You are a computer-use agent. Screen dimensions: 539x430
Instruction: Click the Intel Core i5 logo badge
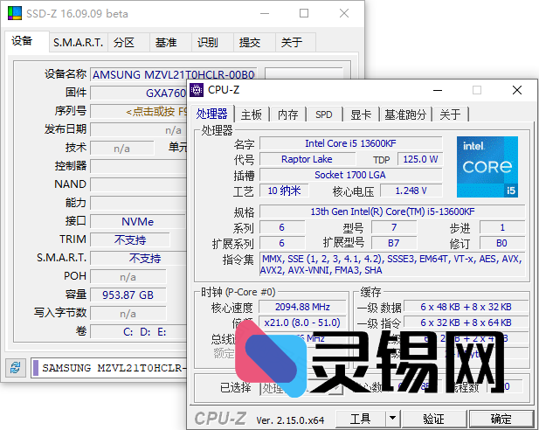[x=487, y=167]
